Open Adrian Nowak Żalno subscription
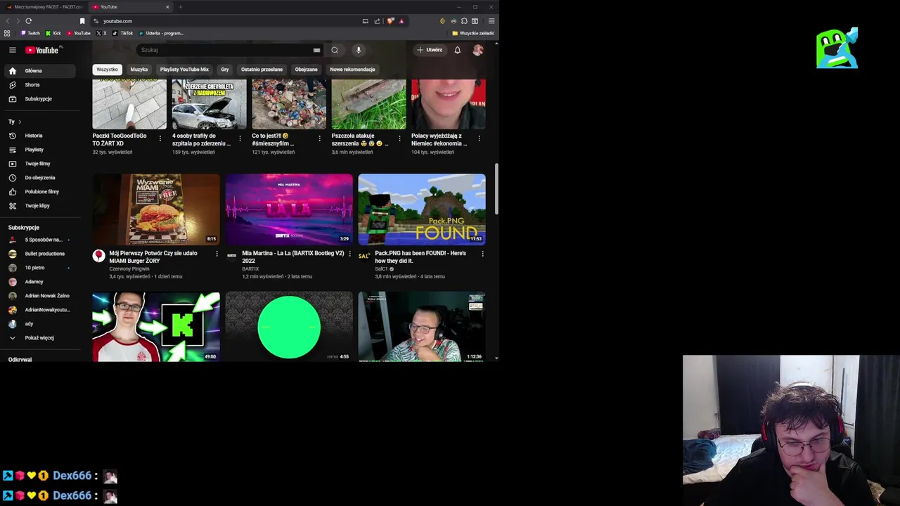 (x=40, y=296)
